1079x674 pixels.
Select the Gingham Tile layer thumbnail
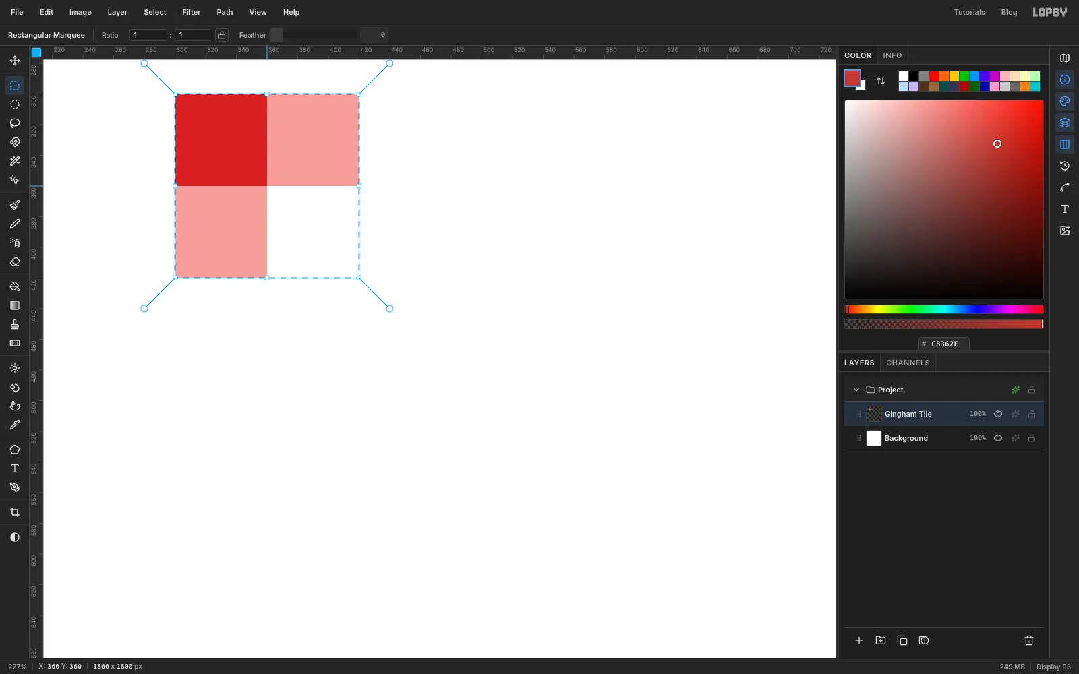click(x=874, y=414)
